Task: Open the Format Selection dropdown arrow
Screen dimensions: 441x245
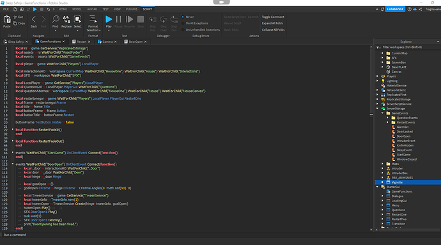Action: (100, 31)
